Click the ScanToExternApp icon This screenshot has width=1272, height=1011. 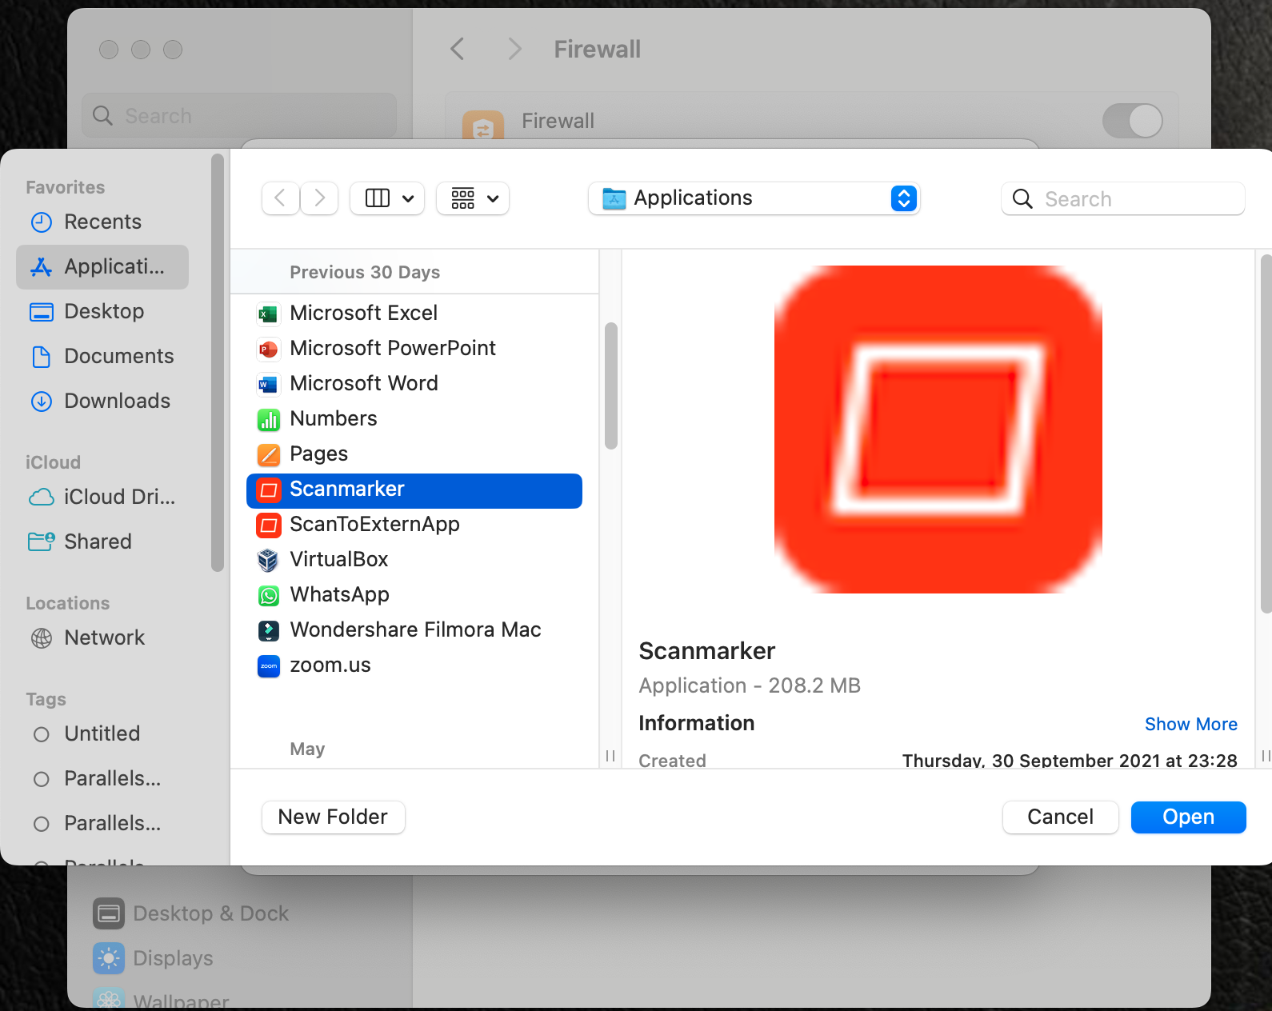(268, 525)
